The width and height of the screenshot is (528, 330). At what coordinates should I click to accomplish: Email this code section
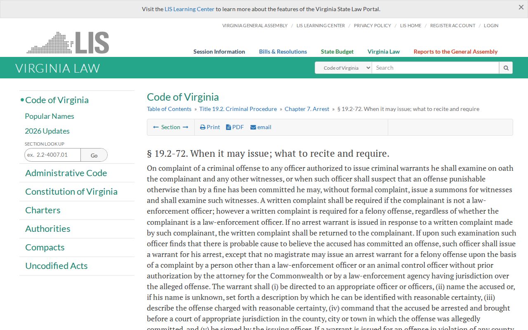[x=261, y=127]
